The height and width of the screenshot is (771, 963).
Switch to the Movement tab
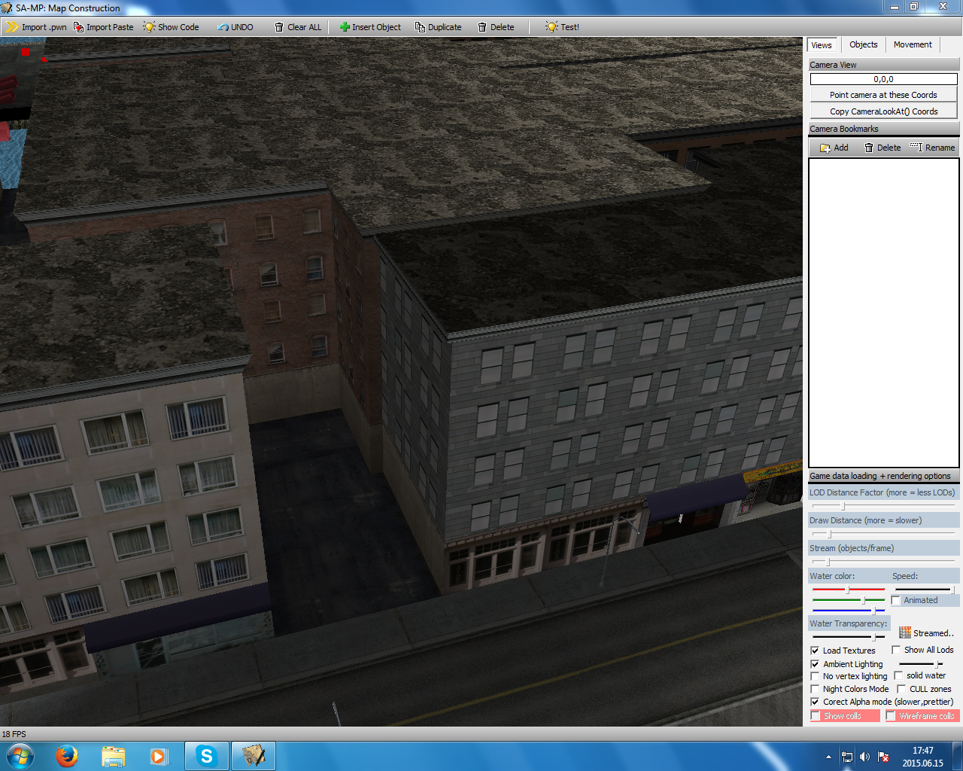click(913, 44)
